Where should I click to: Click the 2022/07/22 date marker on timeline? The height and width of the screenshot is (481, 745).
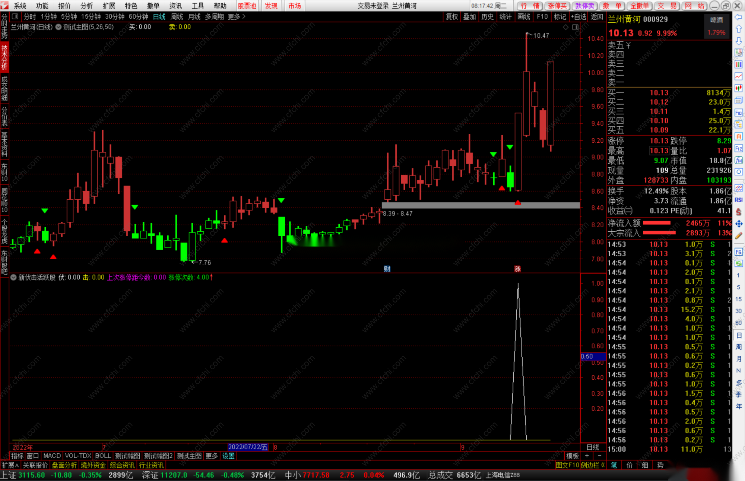tap(248, 447)
